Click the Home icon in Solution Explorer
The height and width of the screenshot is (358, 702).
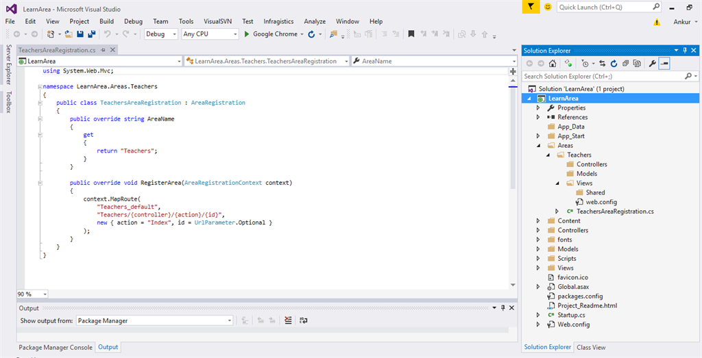click(x=553, y=64)
